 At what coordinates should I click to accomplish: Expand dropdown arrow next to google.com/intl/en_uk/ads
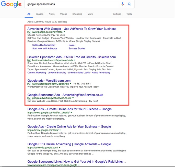click(71, 113)
